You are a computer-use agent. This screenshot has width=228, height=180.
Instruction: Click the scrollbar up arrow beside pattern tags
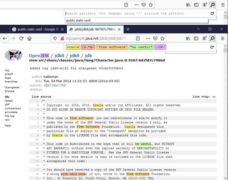point(225,46)
